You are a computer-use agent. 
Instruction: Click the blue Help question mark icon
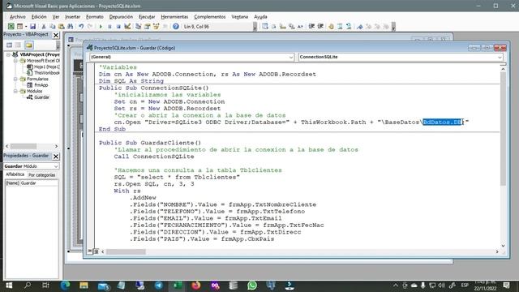coord(176,27)
